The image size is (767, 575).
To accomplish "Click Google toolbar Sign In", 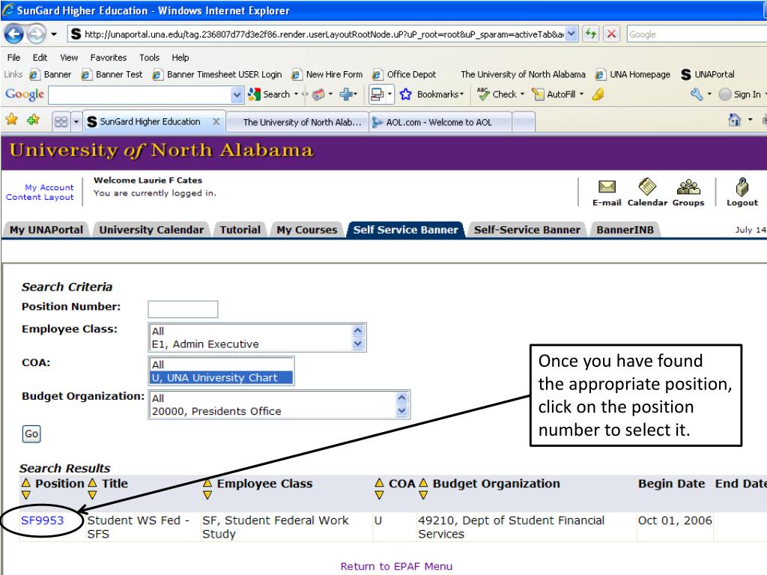I will (x=741, y=94).
